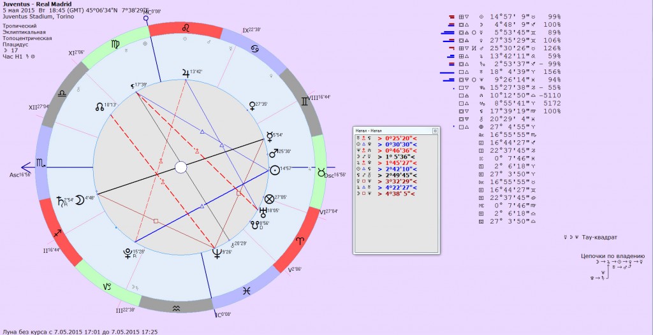Select the North Node glyph at 10°13'

click(99, 107)
